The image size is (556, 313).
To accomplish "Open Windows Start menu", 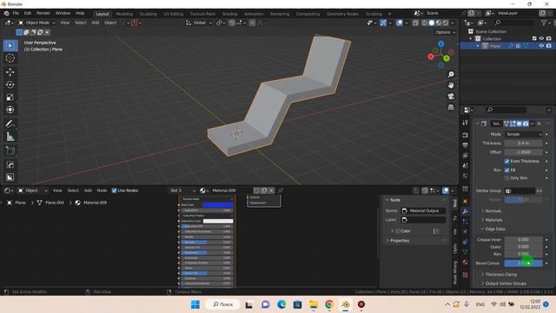I will [x=195, y=304].
